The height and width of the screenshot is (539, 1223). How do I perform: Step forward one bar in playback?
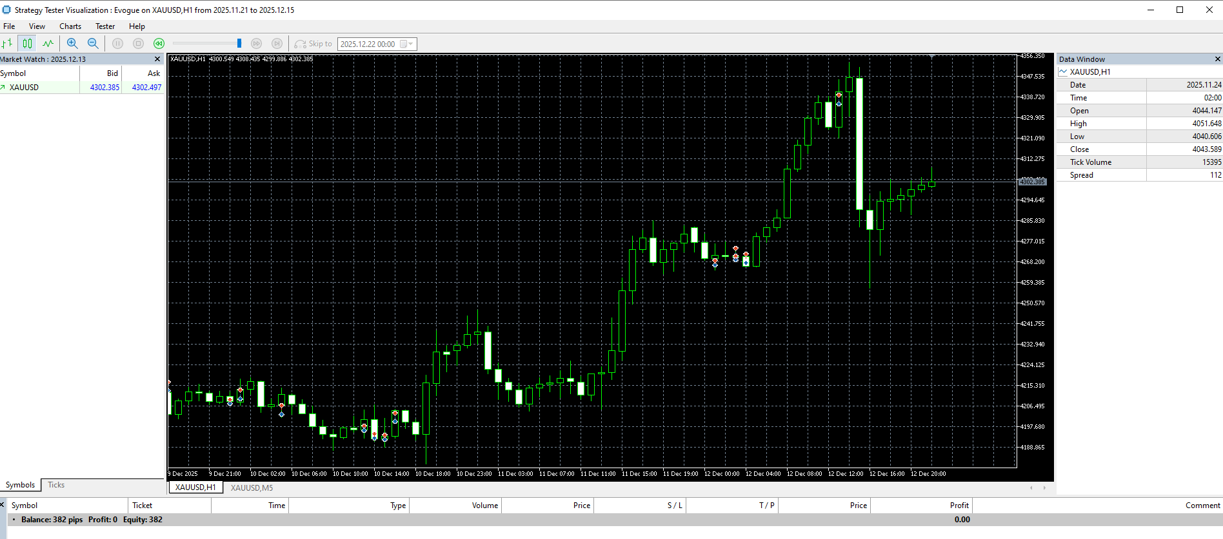click(x=277, y=44)
